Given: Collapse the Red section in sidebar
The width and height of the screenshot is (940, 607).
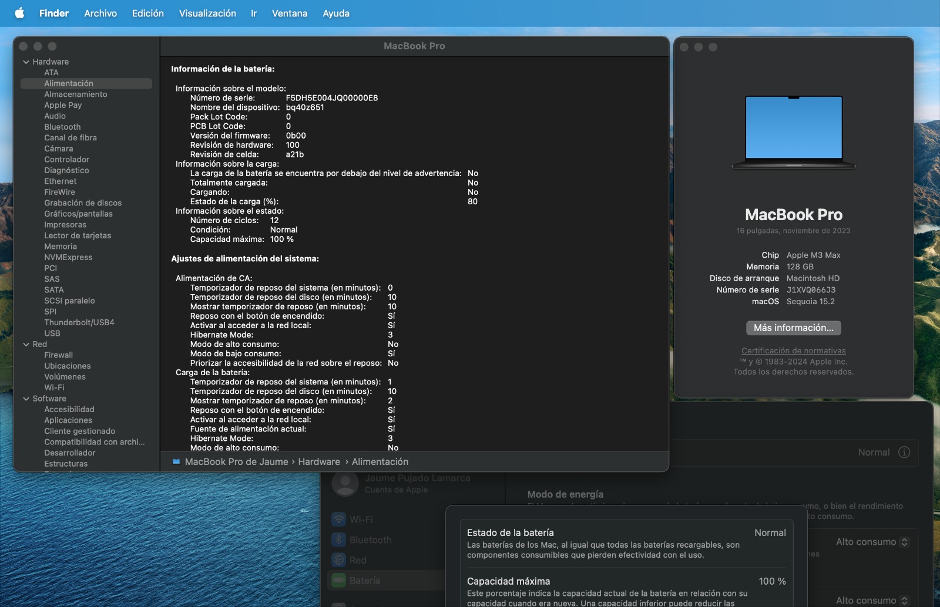Looking at the screenshot, I should [26, 345].
